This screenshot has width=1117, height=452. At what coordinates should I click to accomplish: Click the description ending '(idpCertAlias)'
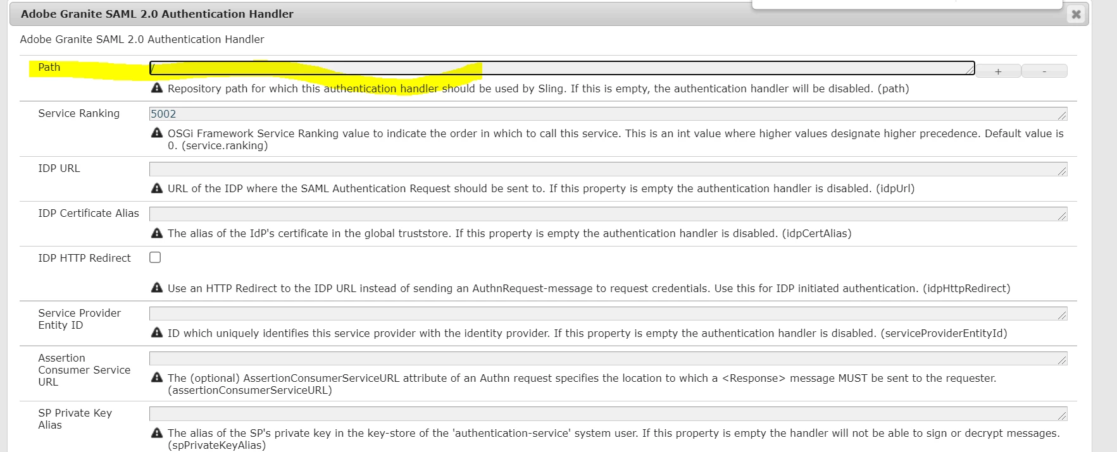pos(509,233)
